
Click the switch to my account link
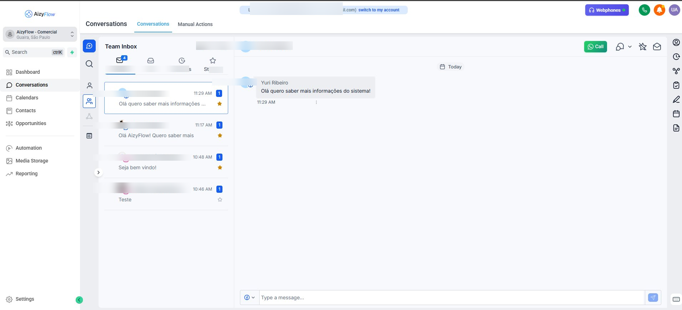pos(378,10)
